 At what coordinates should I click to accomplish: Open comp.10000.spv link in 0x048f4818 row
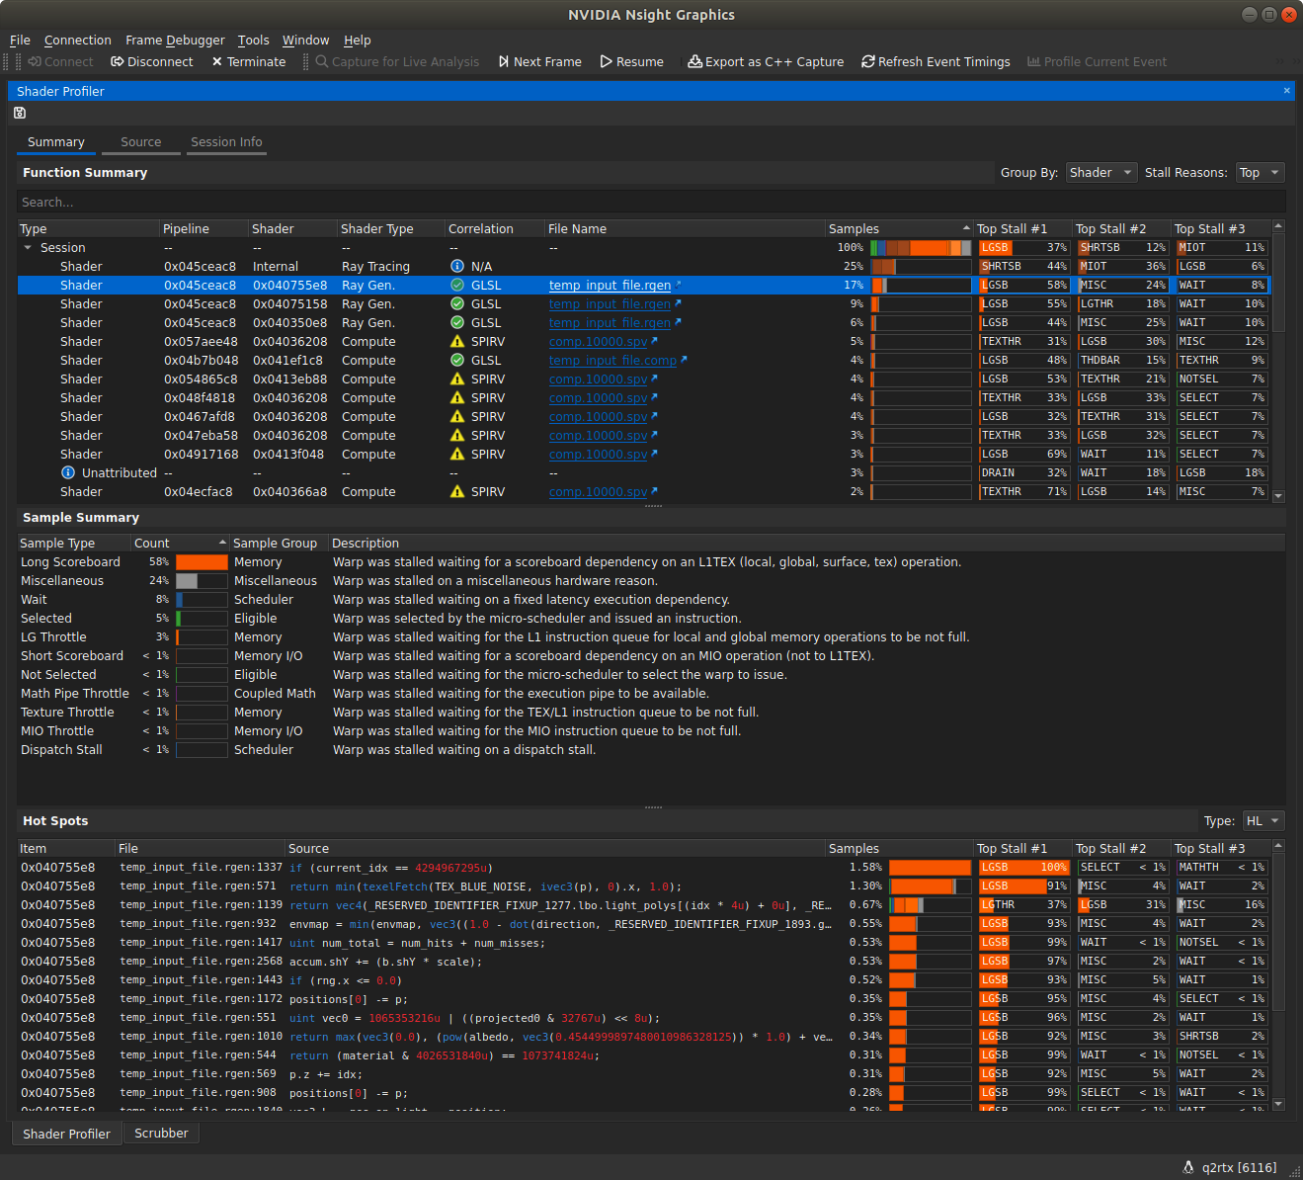click(598, 397)
